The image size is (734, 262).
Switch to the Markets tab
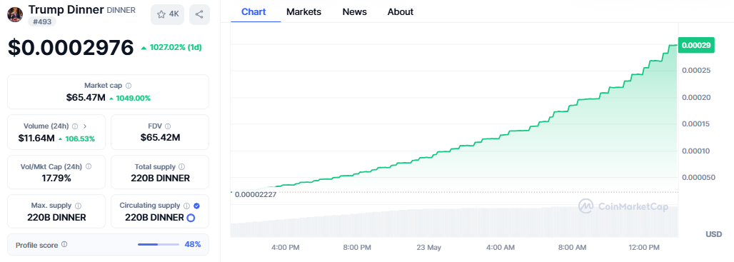pyautogui.click(x=303, y=11)
